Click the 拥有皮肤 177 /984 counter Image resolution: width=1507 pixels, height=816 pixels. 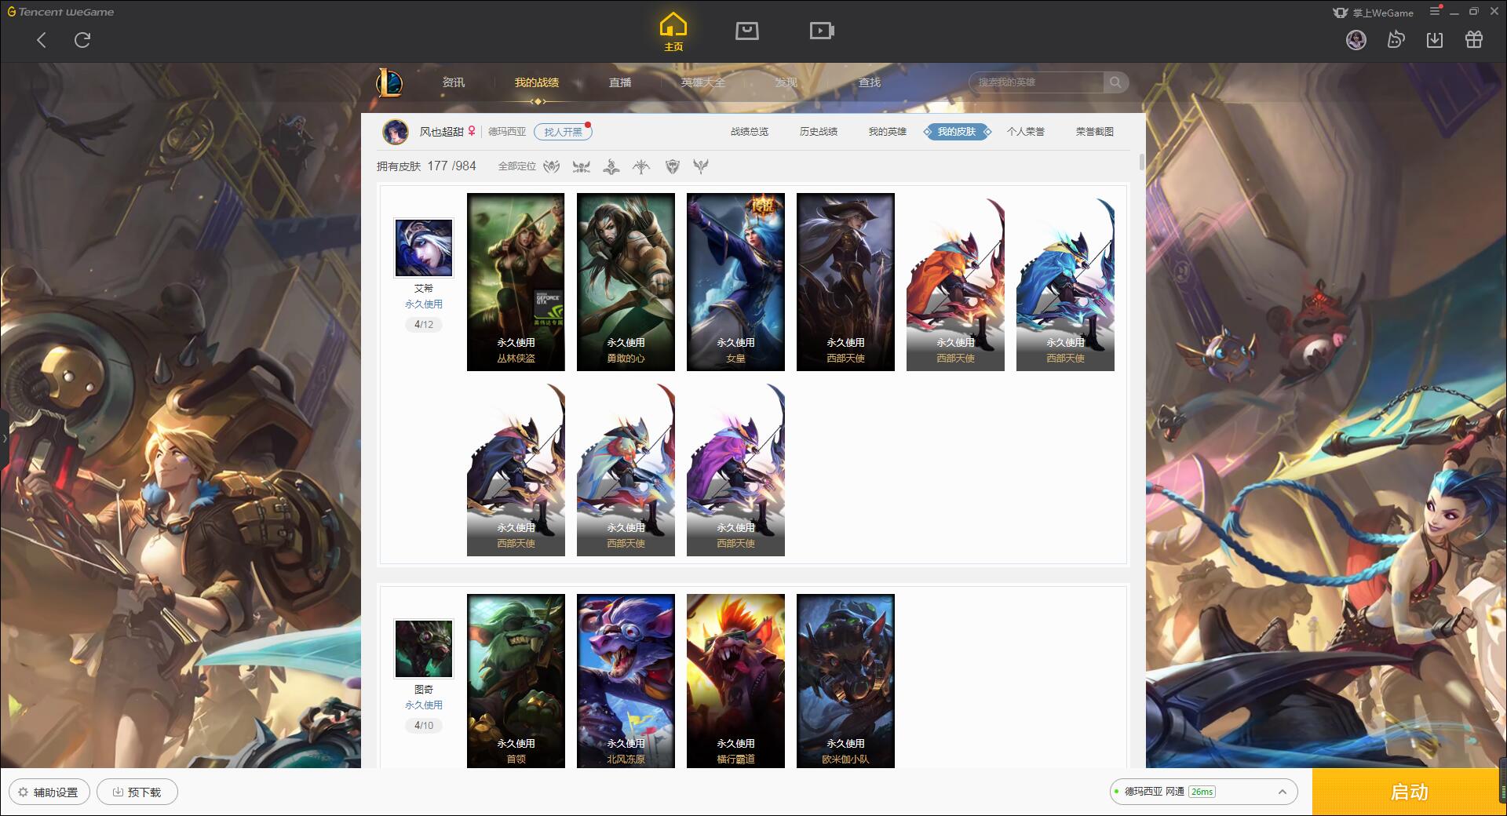point(426,166)
